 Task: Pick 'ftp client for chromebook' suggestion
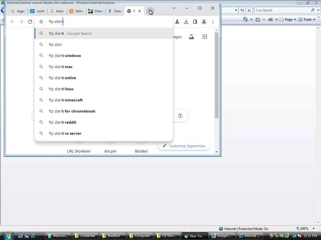tap(104, 111)
